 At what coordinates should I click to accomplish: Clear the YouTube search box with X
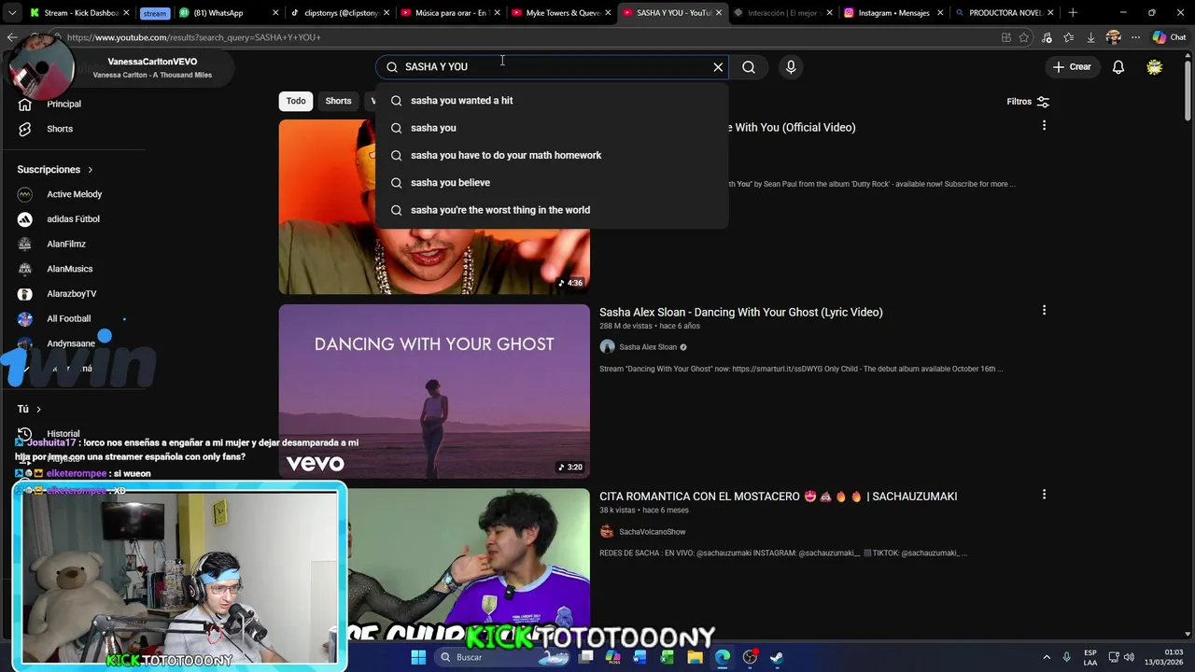(x=718, y=67)
